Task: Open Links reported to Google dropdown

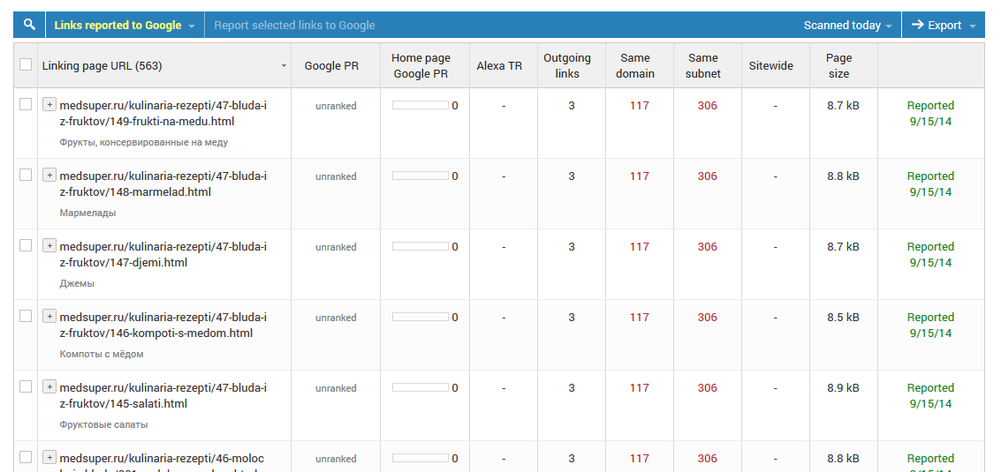Action: pos(125,25)
